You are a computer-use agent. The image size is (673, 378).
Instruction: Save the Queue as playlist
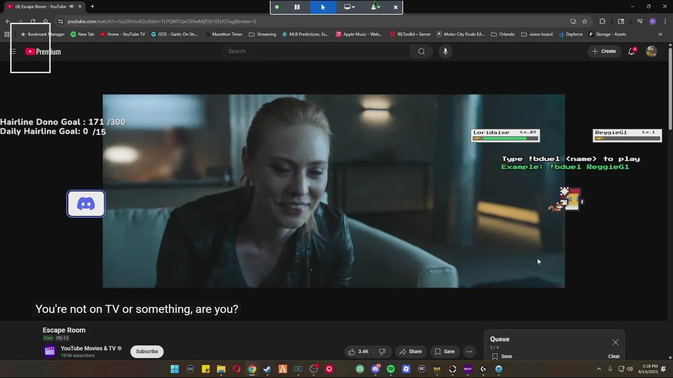coord(502,356)
